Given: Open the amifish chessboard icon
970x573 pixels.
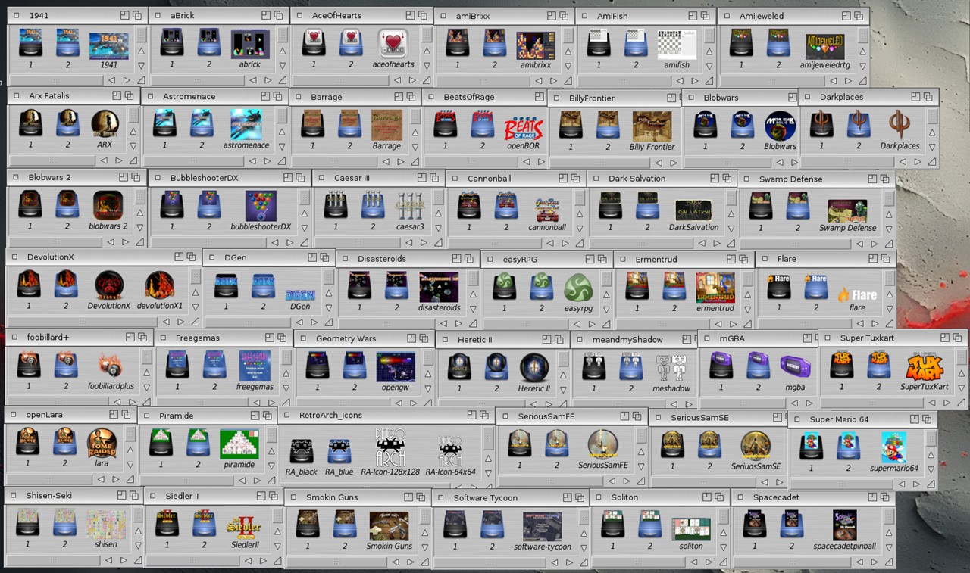Looking at the screenshot, I should 677,45.
